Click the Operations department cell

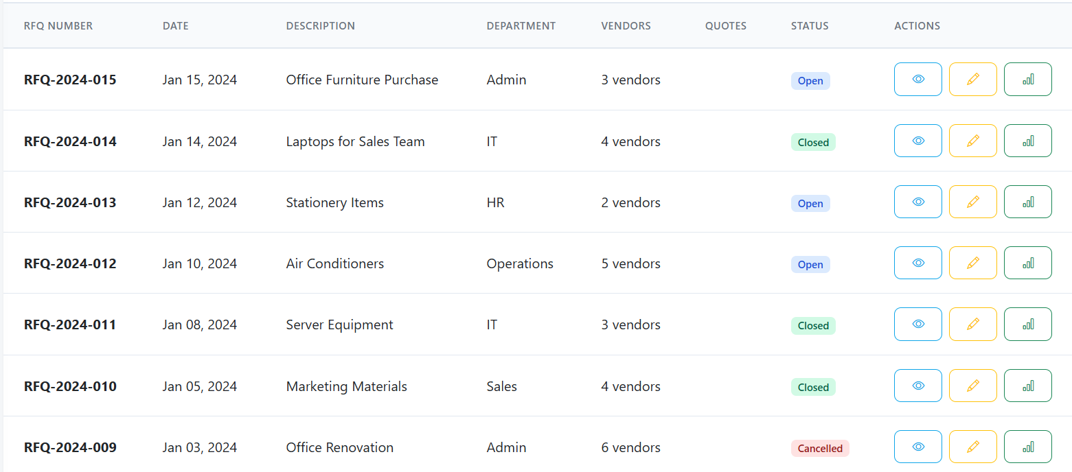point(520,263)
